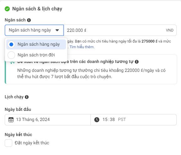Choose Ngân sách trọn đời menu option

pyautogui.click(x=36, y=55)
